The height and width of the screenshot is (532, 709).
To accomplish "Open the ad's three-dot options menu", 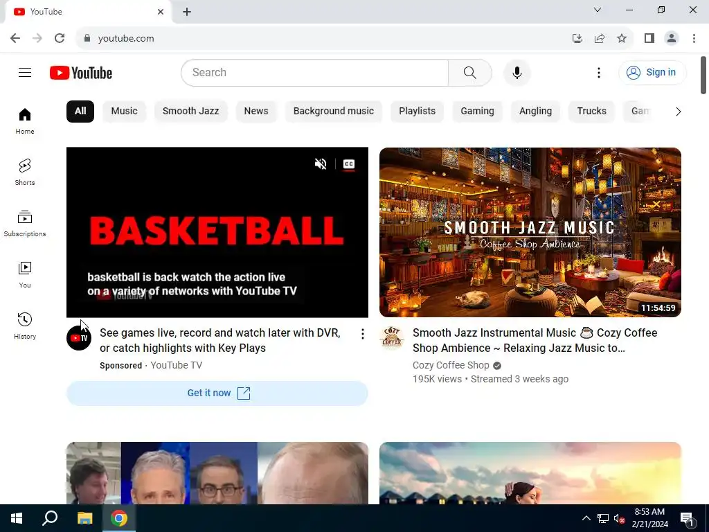I will [362, 334].
